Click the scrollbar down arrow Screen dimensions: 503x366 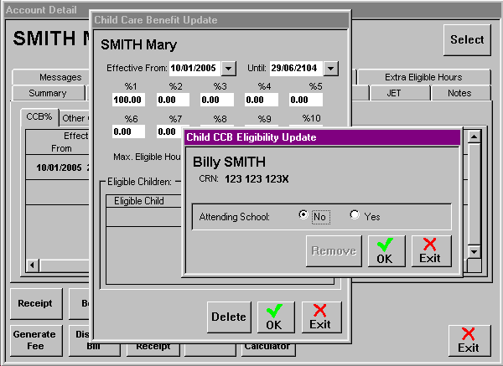click(474, 252)
